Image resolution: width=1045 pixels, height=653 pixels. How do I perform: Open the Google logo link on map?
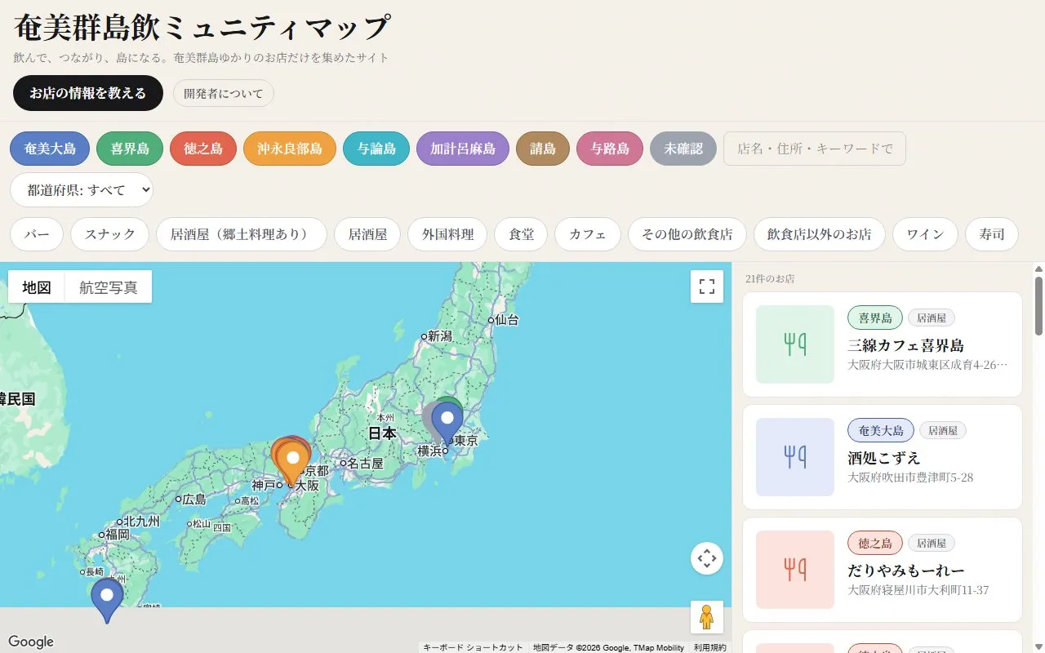[31, 642]
